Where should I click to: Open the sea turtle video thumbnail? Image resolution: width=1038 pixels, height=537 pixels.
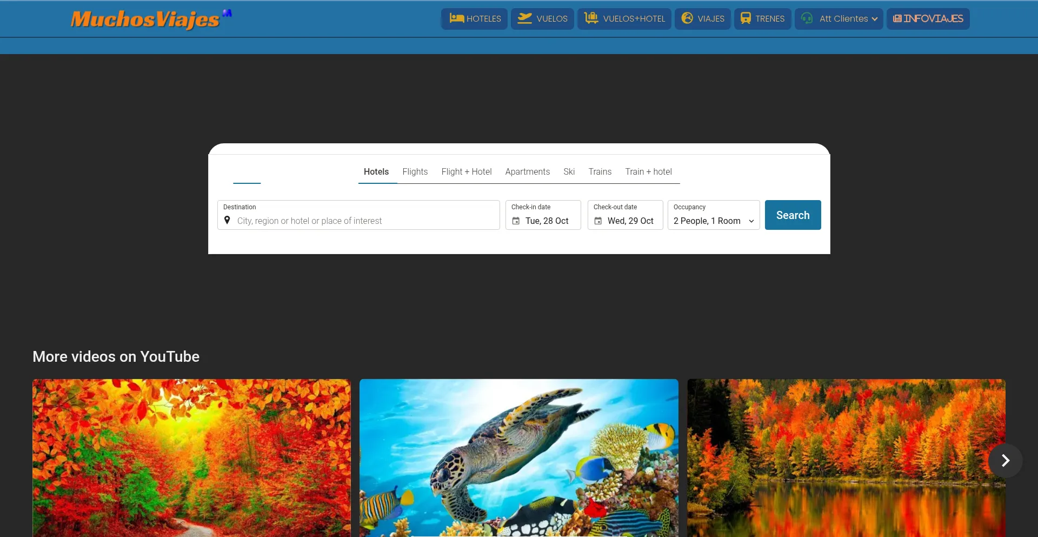coord(518,458)
